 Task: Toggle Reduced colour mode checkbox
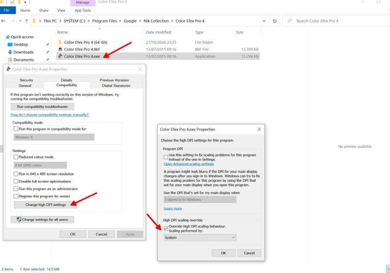[x=16, y=157]
